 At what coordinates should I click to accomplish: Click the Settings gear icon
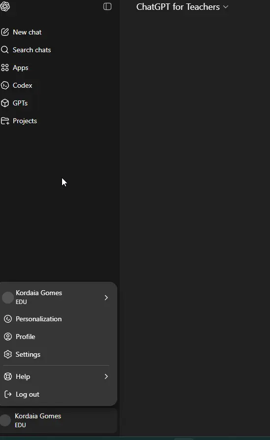[x=8, y=354]
